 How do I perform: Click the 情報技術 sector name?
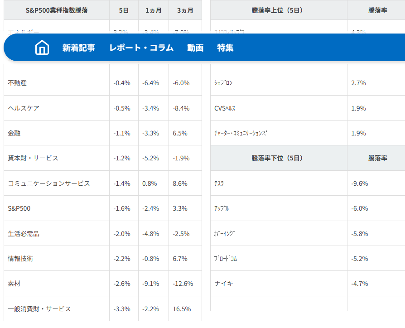click(x=20, y=259)
